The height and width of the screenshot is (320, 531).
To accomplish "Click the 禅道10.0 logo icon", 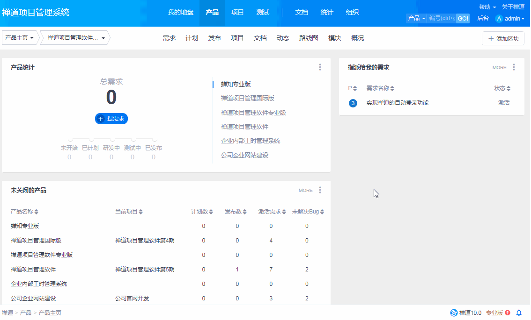I will tap(453, 313).
